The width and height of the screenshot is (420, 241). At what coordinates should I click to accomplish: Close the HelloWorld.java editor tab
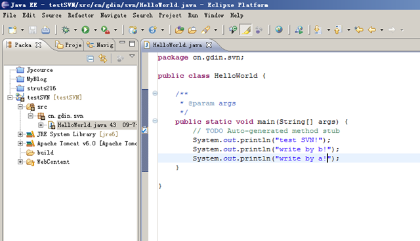point(209,45)
